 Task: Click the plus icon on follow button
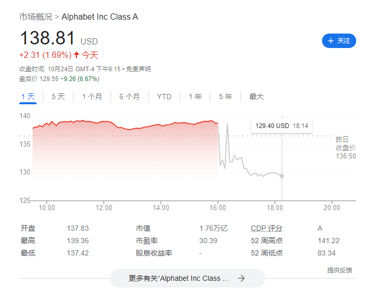coord(331,41)
